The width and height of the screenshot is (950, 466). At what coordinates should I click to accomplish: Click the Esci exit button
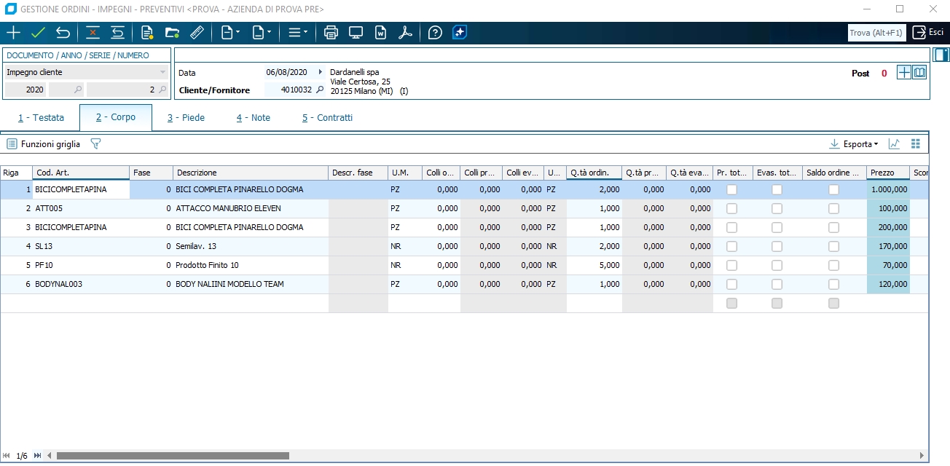(x=928, y=33)
